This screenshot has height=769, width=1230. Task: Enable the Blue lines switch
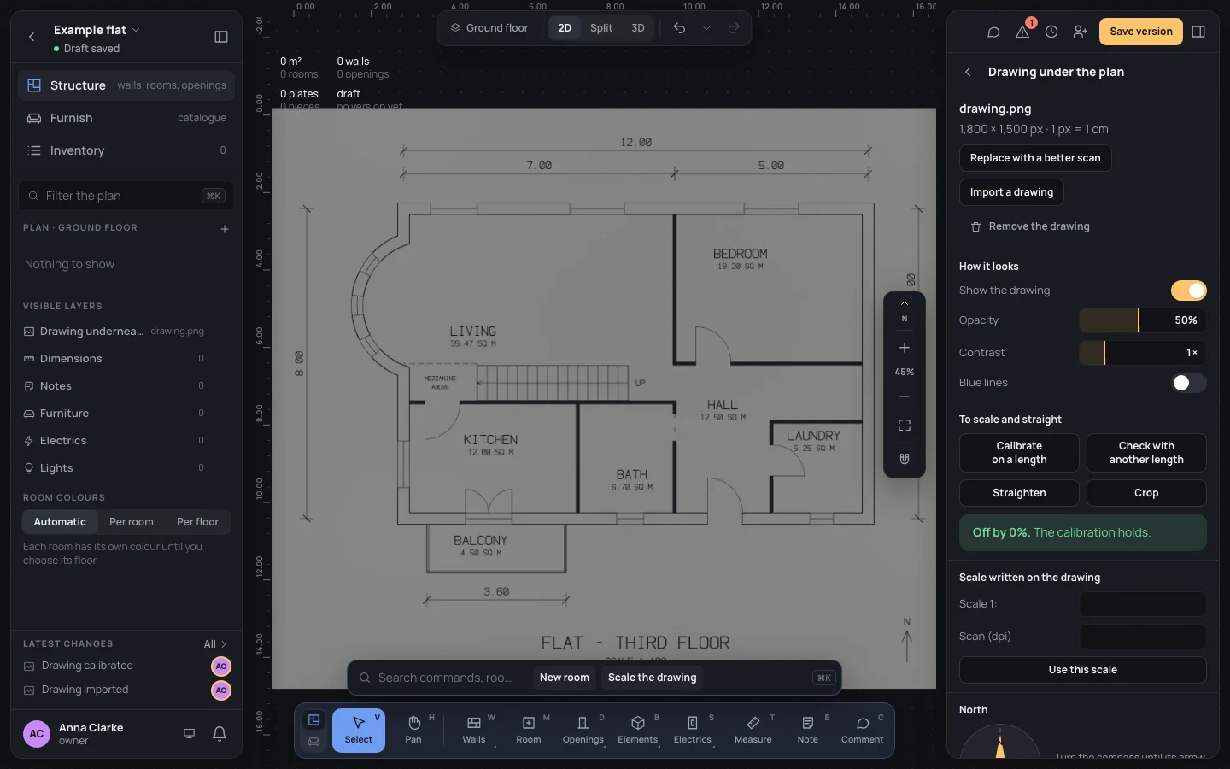click(x=1188, y=383)
